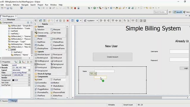
Task: Choose FlowLayout in palette
Action: point(56,55)
